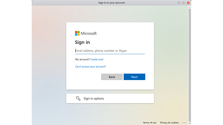Open the Create one! link

pos(97,59)
